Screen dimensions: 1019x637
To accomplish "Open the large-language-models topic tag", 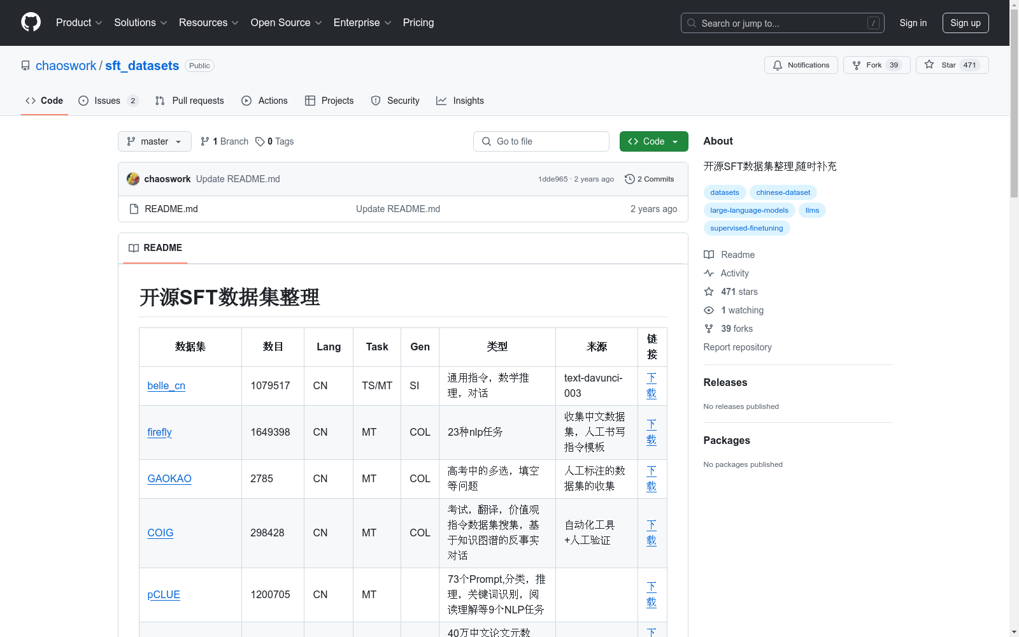I will pyautogui.click(x=750, y=210).
